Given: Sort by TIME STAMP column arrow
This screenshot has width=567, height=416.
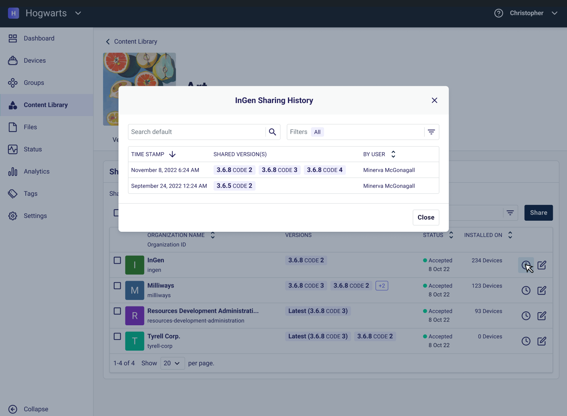Looking at the screenshot, I should 172,154.
